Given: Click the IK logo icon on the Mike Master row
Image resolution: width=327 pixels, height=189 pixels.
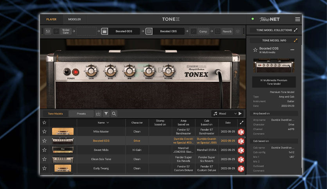Looking at the screenshot, I should click(x=241, y=132).
